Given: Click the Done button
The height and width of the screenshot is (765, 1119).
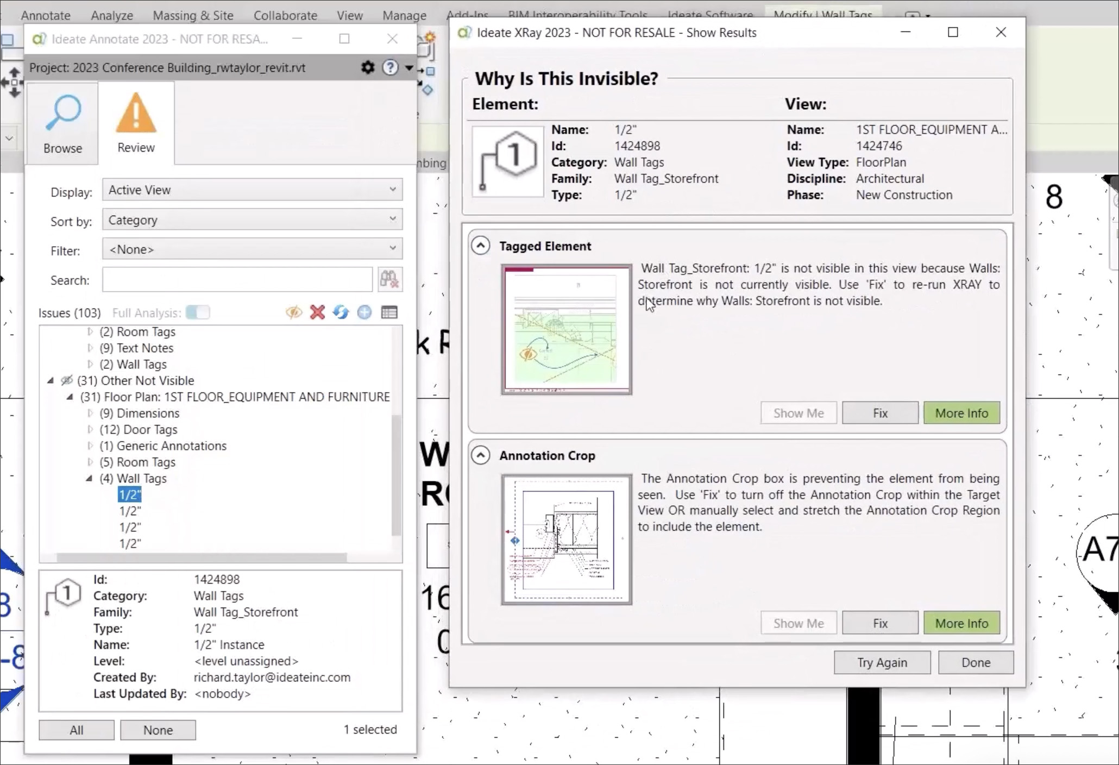Looking at the screenshot, I should tap(976, 662).
